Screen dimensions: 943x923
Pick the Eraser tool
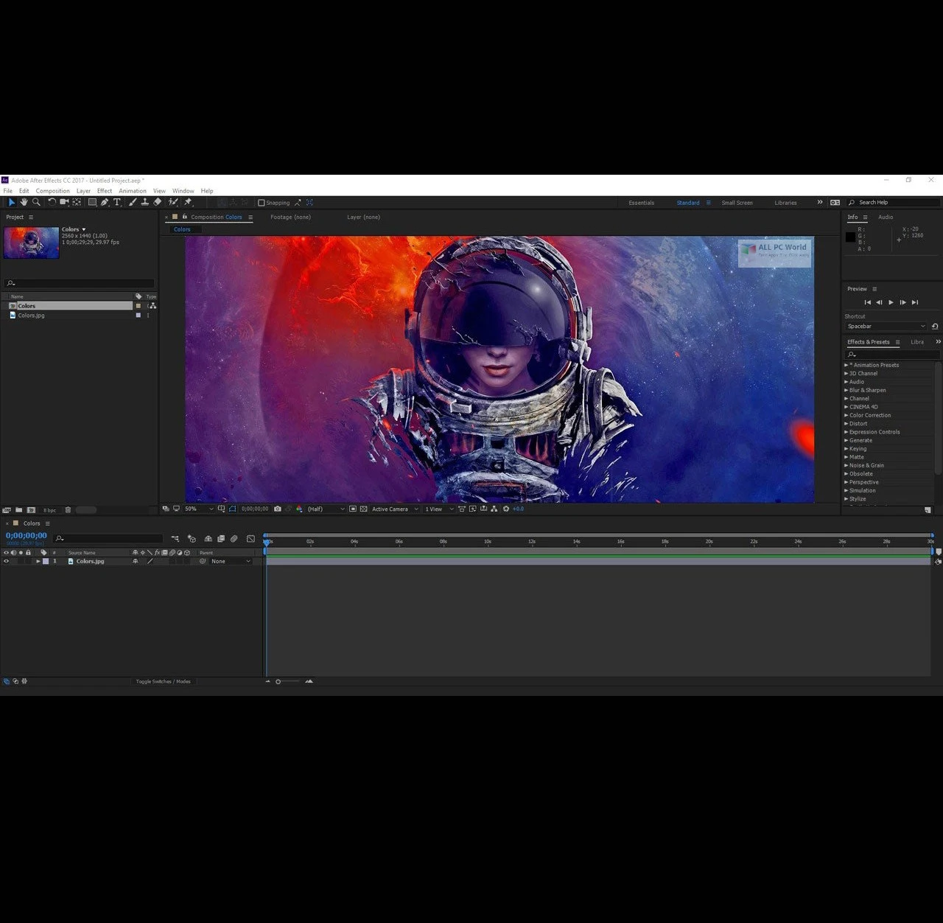[x=158, y=202]
